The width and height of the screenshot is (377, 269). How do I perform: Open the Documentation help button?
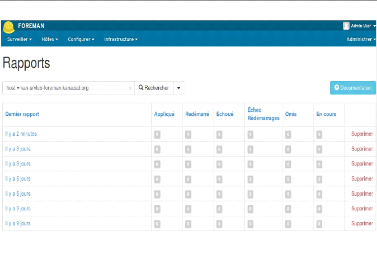click(x=353, y=88)
